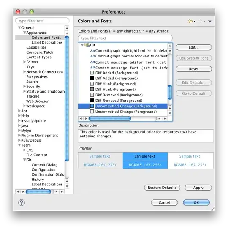Screen dimensions: 228x229
Task: Click the back navigation arrow icon
Action: coord(190,21)
